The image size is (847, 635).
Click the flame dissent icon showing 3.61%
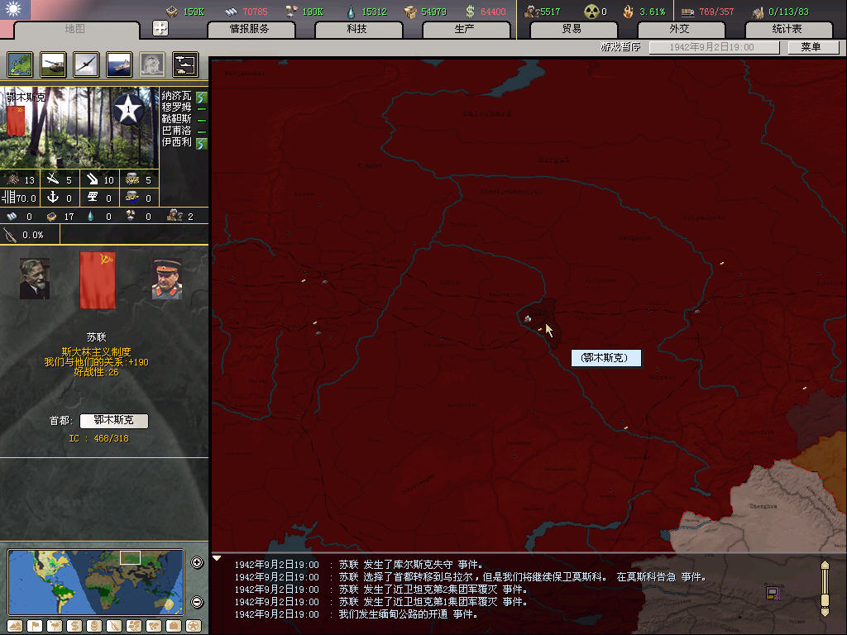tap(629, 12)
